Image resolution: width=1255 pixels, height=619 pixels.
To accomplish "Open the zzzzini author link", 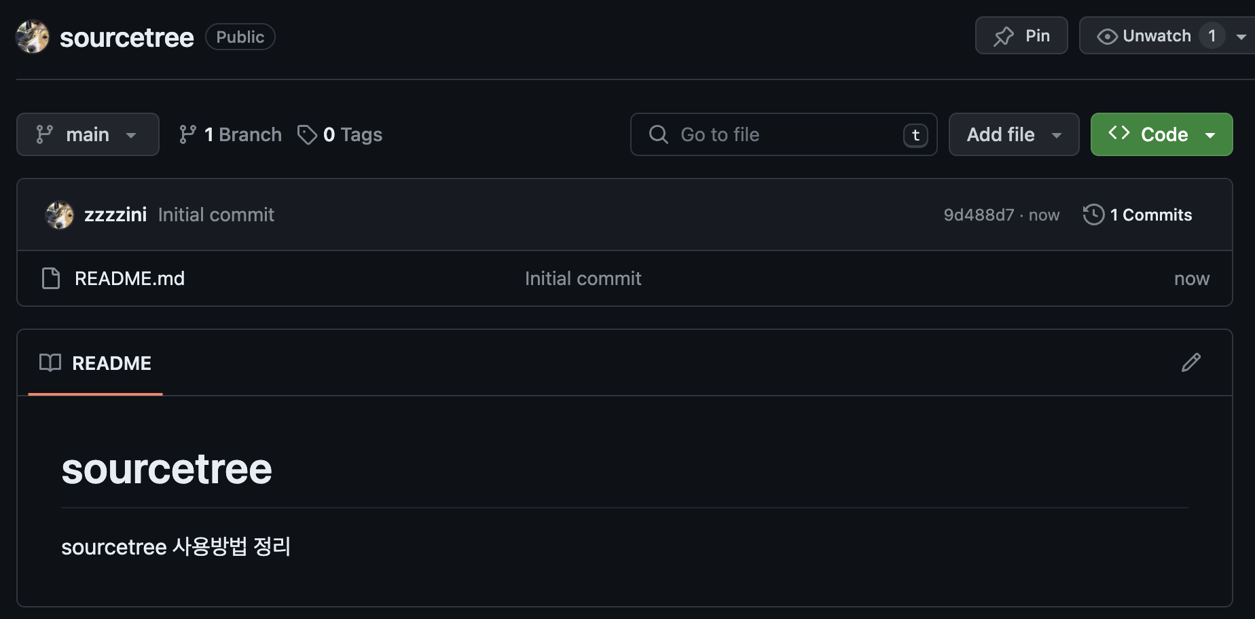I will (115, 214).
